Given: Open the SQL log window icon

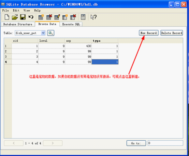Looking at the screenshot, I should (x=83, y=17).
